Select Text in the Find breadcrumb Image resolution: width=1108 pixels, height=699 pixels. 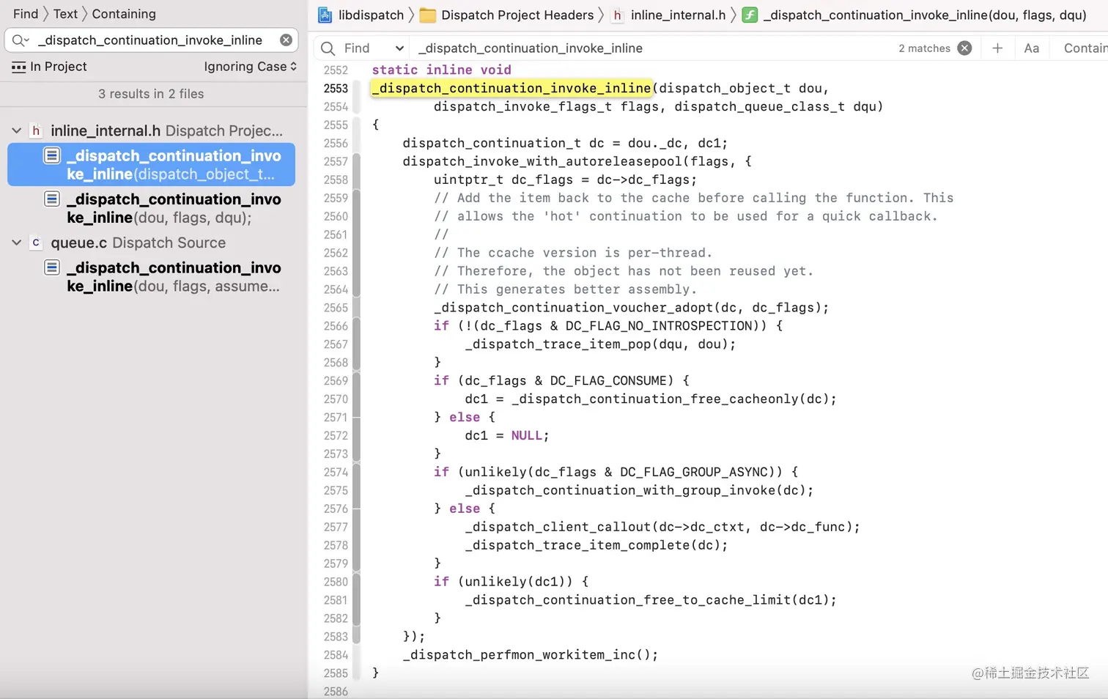click(x=65, y=13)
